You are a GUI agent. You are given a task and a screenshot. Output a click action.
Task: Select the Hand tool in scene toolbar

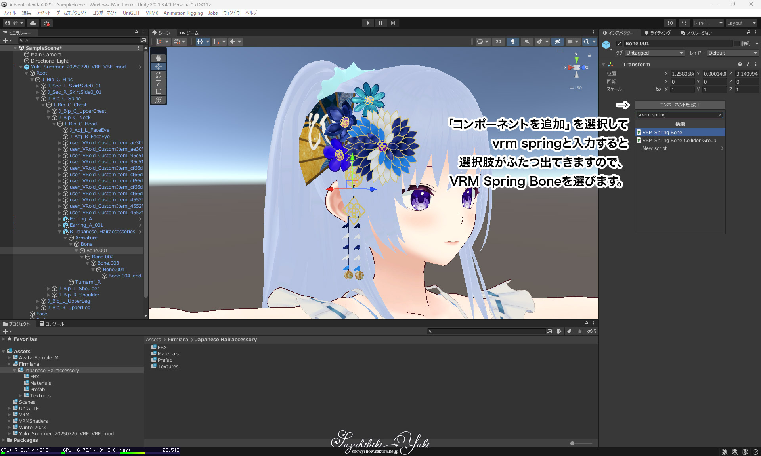click(x=159, y=58)
